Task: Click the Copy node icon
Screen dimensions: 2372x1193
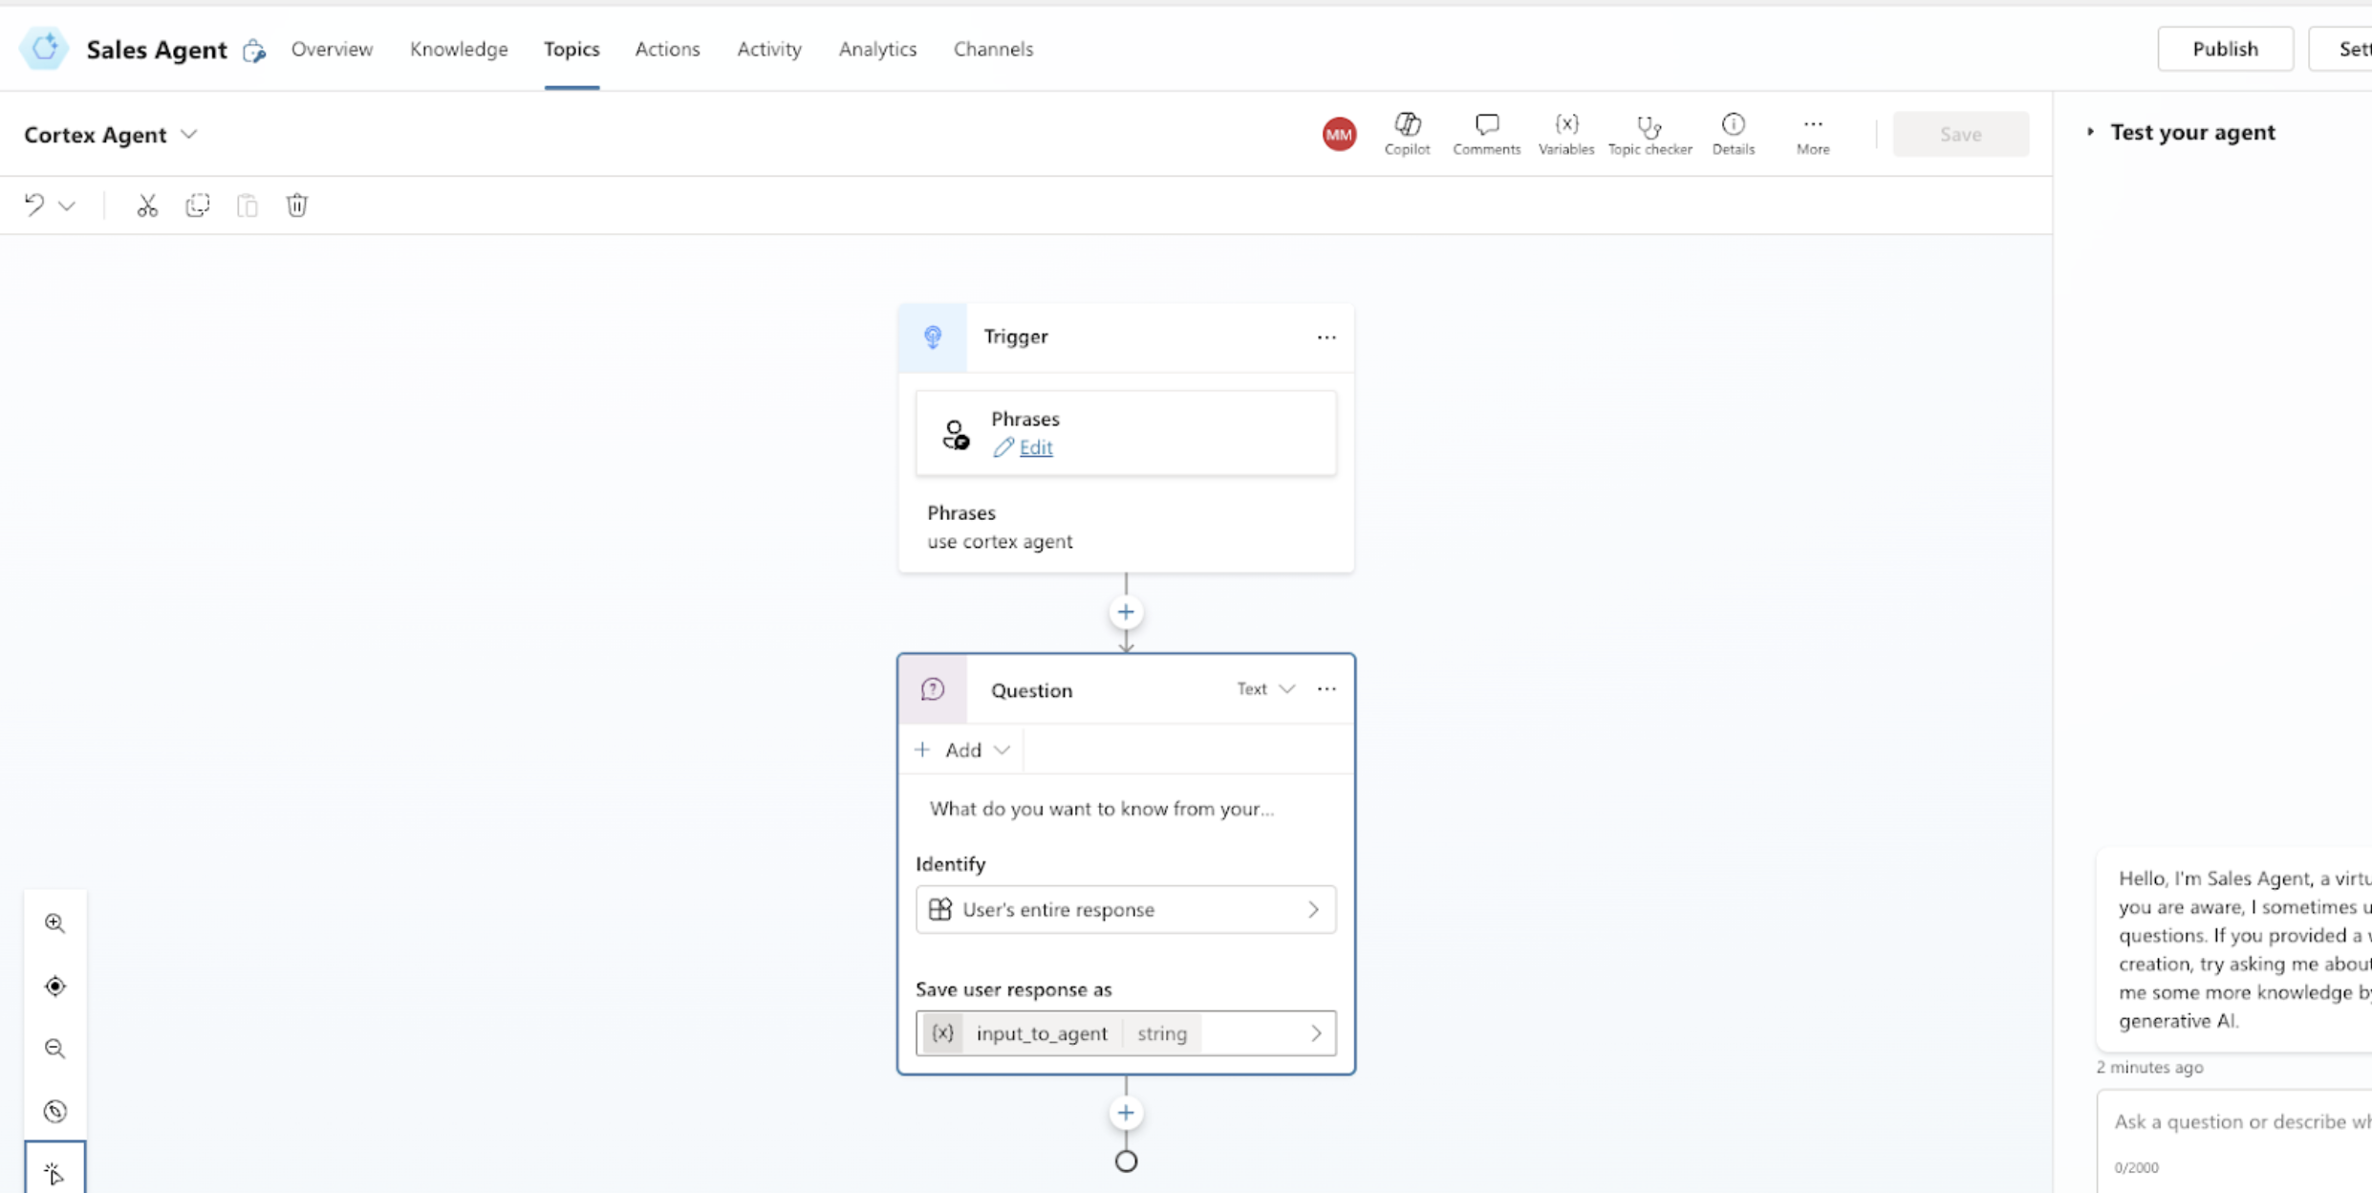Action: [x=197, y=206]
